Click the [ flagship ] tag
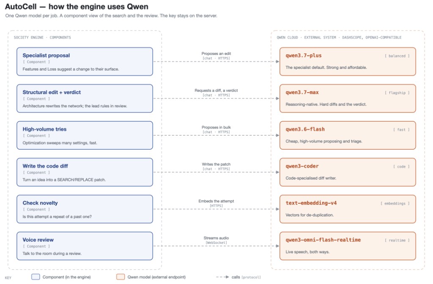The height and width of the screenshot is (284, 433). pos(397,93)
